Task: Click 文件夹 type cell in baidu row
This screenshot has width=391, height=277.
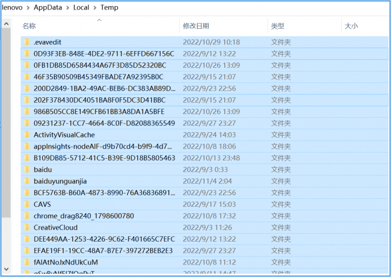Action: coord(281,169)
